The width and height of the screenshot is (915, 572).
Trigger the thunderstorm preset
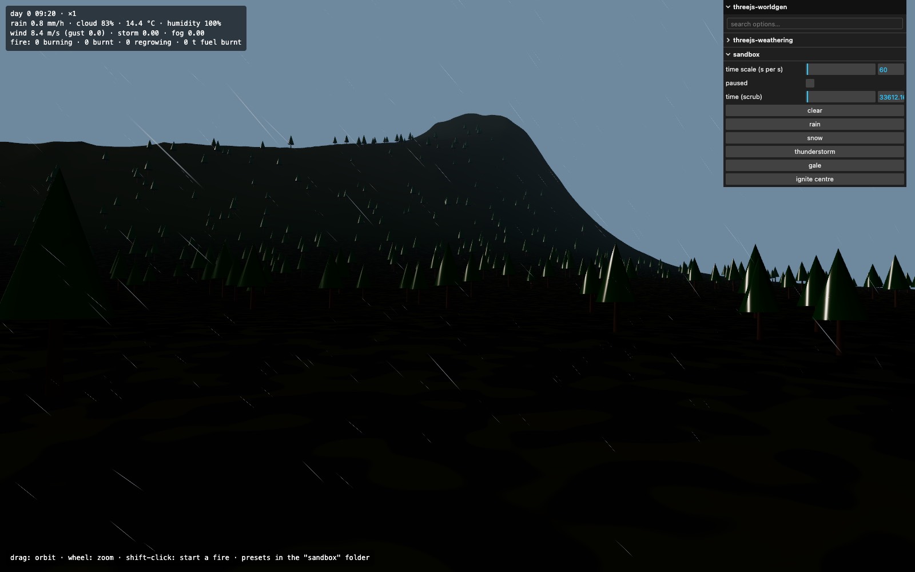[814, 152]
